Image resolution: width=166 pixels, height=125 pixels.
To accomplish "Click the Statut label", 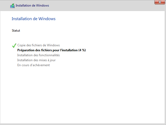I will pos(16,31).
